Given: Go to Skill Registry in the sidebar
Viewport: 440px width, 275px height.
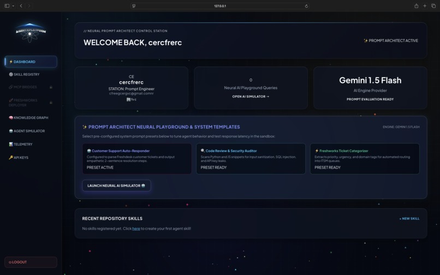Looking at the screenshot, I should pos(31,74).
